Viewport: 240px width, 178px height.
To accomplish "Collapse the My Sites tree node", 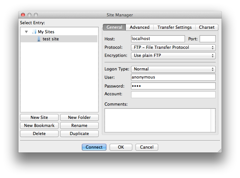I will (x=26, y=32).
